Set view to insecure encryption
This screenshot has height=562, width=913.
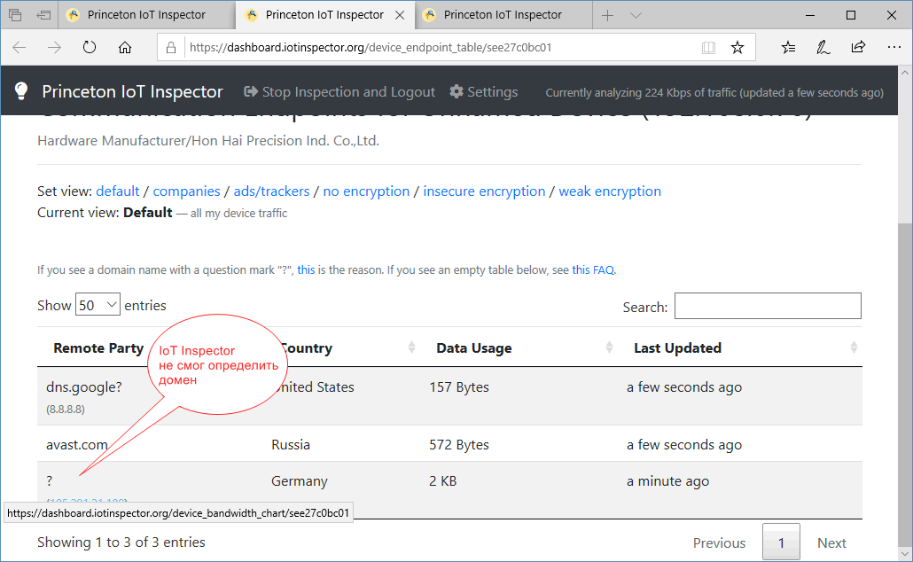pyautogui.click(x=485, y=191)
